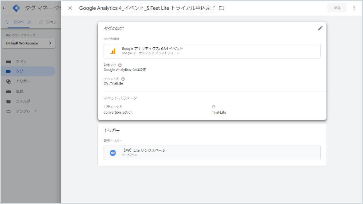Click the folder icon next to the tag name
The height and width of the screenshot is (204, 363).
pos(222,8)
